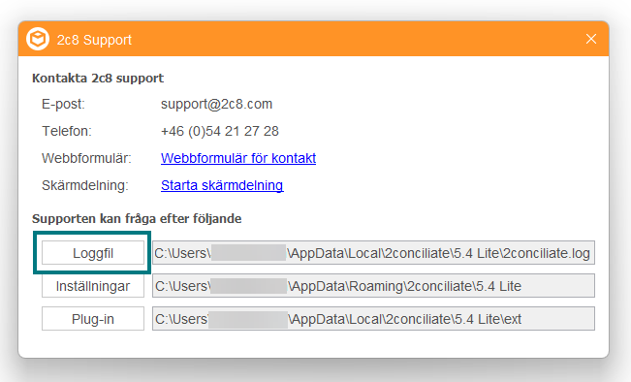
Task: Close the 2c8 Support dialog
Action: coord(590,39)
